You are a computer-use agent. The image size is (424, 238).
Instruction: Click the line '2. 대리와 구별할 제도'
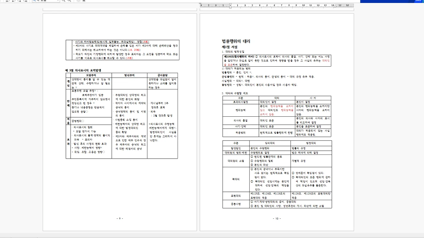click(x=235, y=93)
